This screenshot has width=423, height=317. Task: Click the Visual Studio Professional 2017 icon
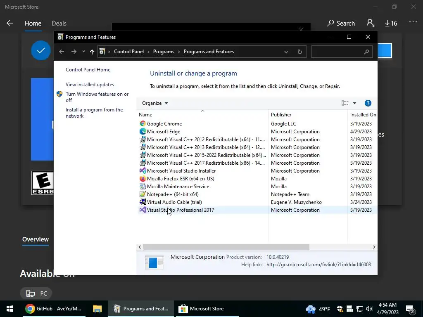pos(143,210)
